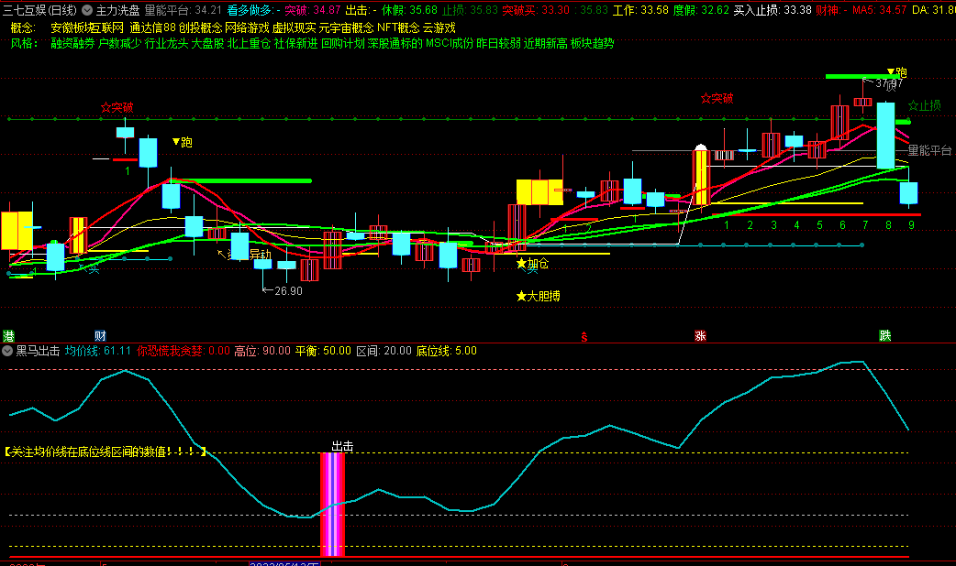Image resolution: width=956 pixels, height=566 pixels.
Task: Select the 行业龙头 style tag
Action: tap(166, 43)
